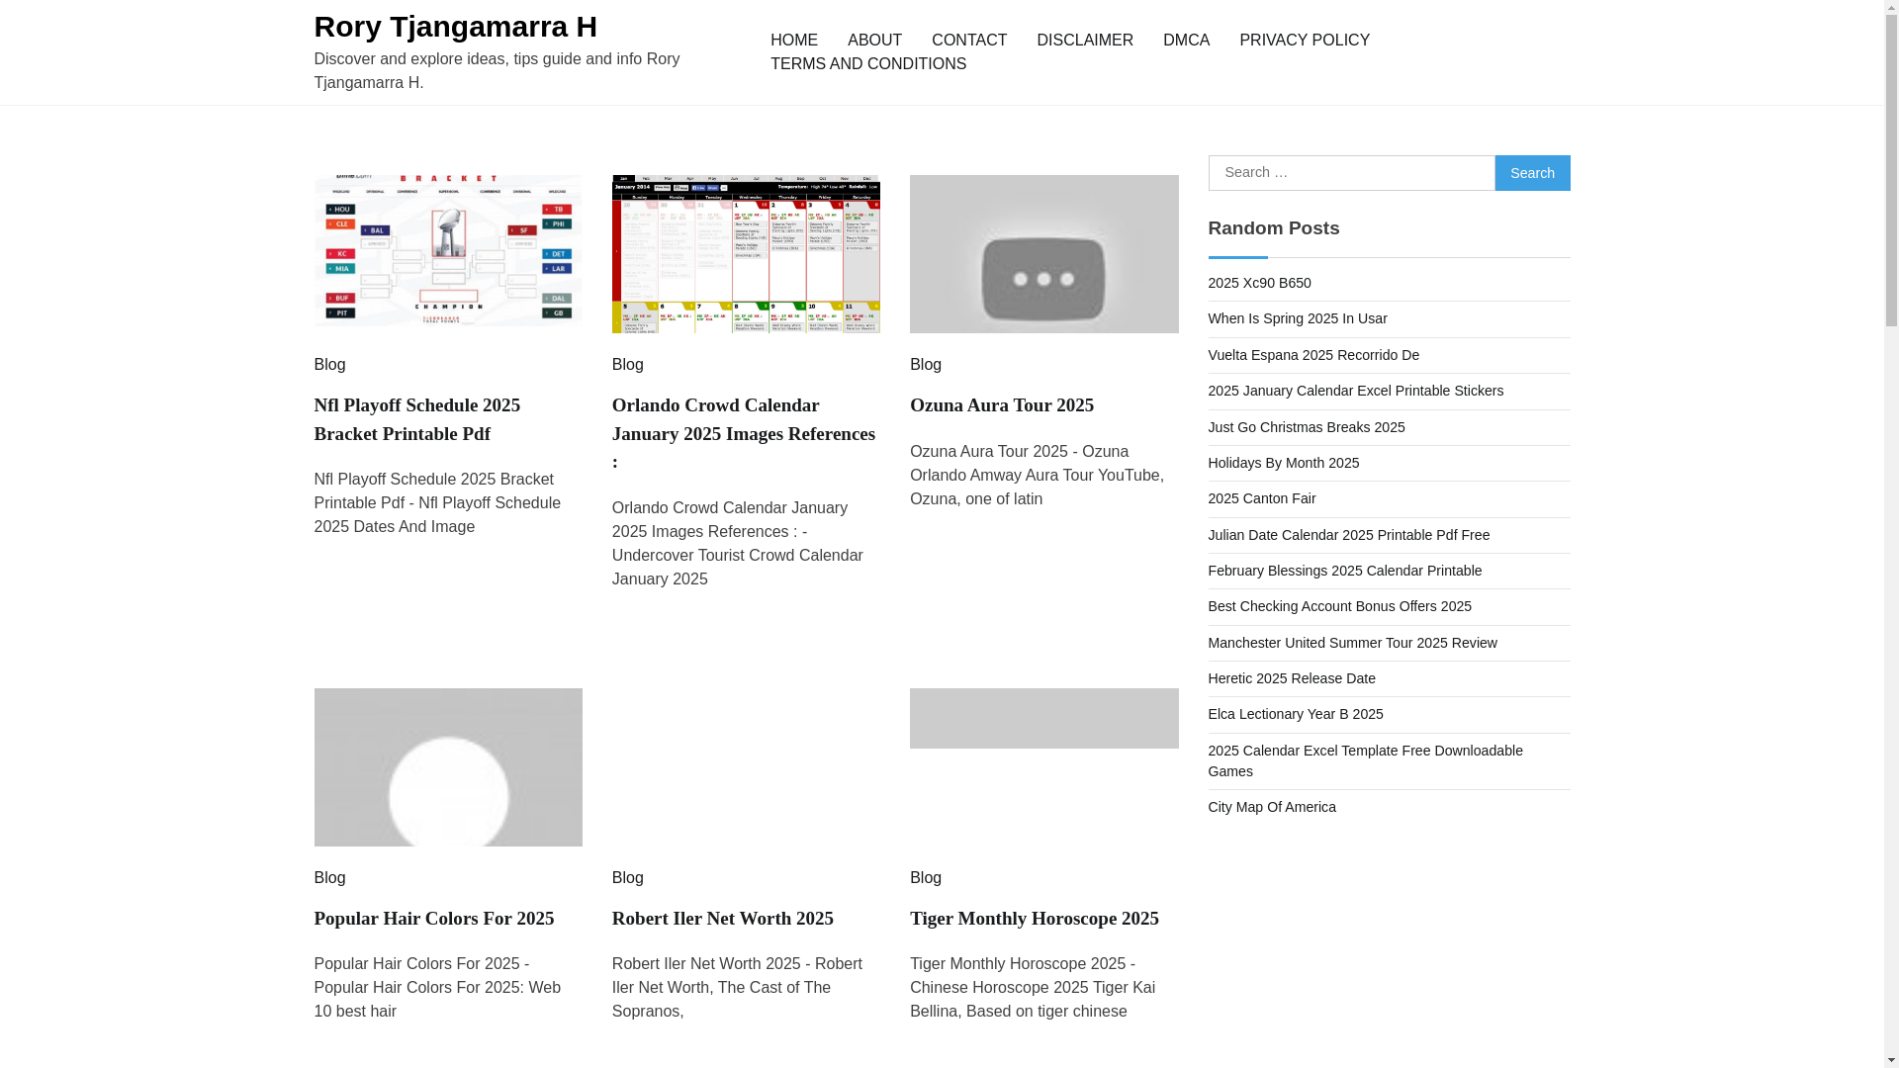Open random post 2025 Xc90 B650
The image size is (1899, 1068).
coord(1259,283)
